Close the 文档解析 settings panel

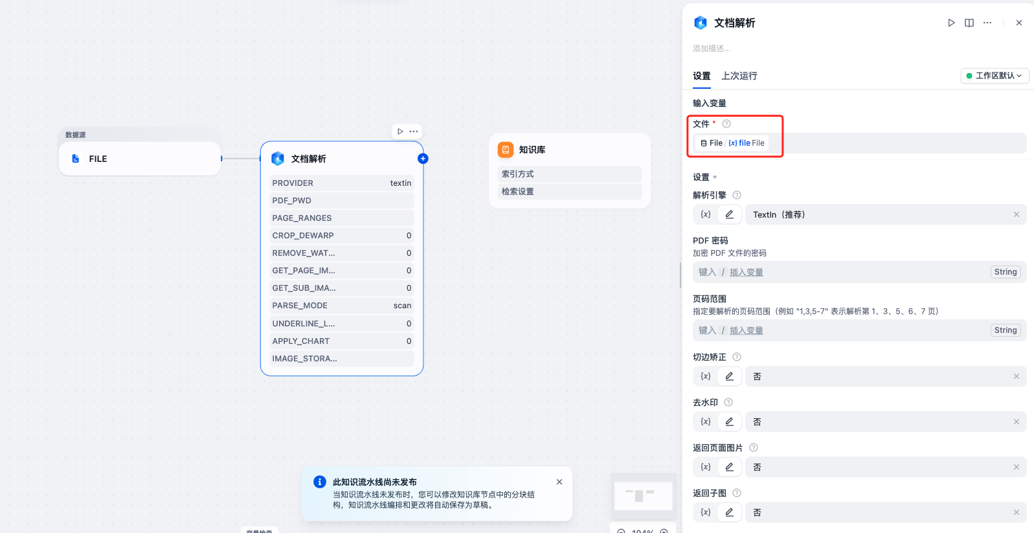tap(1019, 23)
